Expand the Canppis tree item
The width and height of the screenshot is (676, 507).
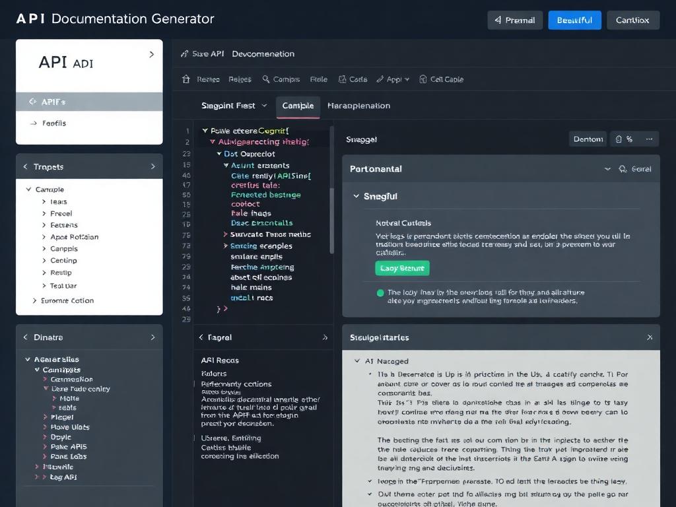point(44,249)
